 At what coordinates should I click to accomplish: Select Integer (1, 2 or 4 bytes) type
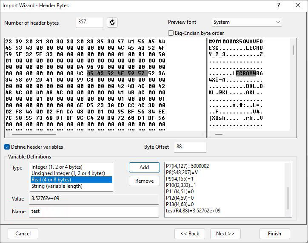57,167
